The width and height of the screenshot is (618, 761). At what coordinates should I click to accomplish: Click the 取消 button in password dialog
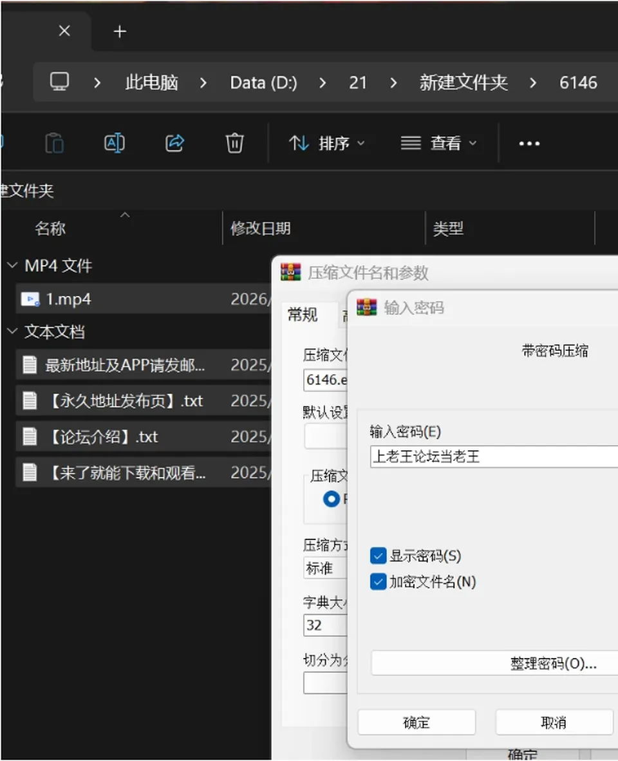(554, 722)
